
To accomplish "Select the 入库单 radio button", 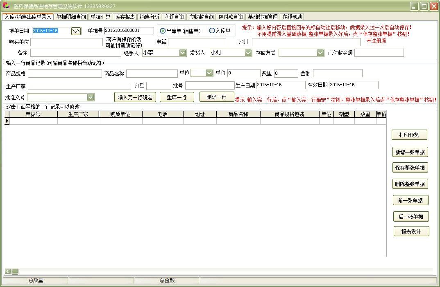I will tap(212, 31).
